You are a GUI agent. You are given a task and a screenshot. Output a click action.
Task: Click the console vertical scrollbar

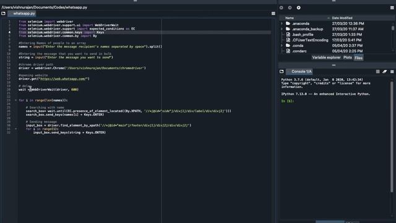coord(392,136)
